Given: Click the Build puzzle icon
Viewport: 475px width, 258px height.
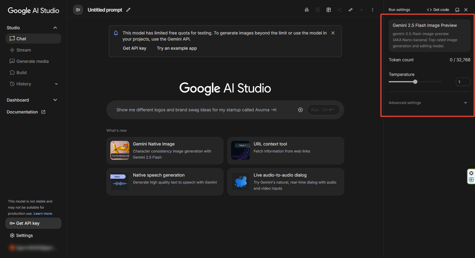Looking at the screenshot, I should click(x=12, y=73).
